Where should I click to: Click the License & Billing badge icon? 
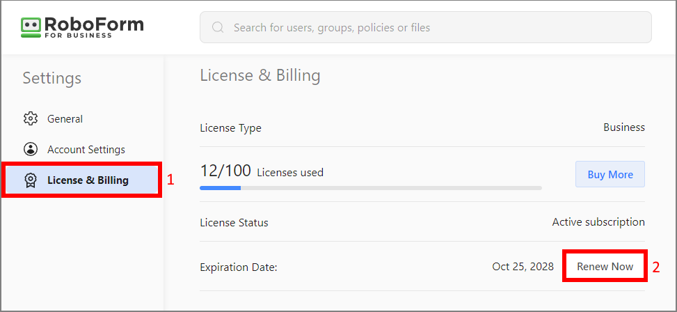coord(31,180)
